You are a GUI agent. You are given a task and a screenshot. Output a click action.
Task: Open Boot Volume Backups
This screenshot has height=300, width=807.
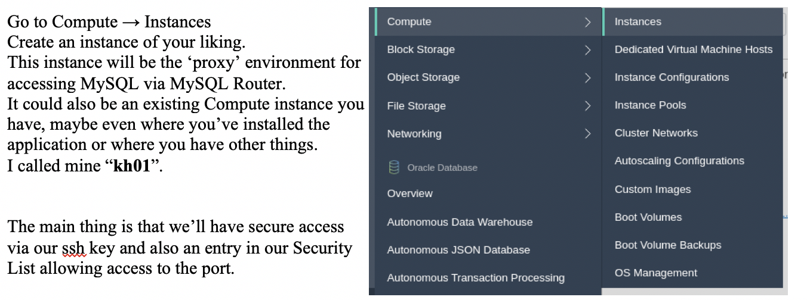pos(668,245)
